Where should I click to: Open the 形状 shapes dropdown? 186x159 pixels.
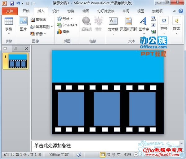tap(71, 19)
